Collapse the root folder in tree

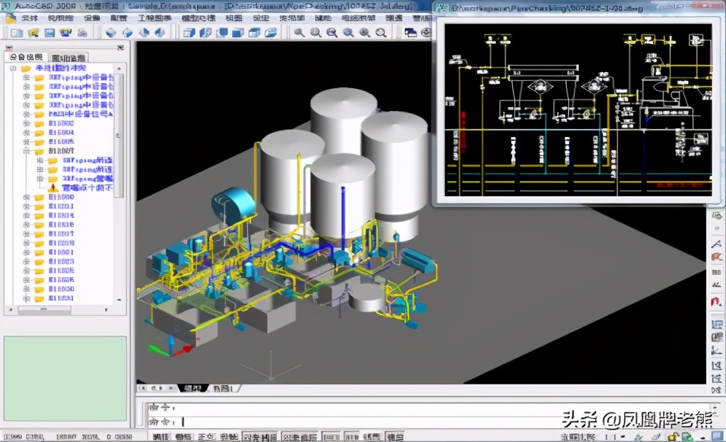click(x=15, y=69)
